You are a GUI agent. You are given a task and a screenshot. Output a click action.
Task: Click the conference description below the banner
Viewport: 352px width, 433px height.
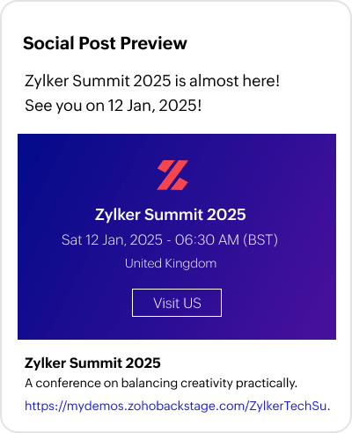pos(161,383)
